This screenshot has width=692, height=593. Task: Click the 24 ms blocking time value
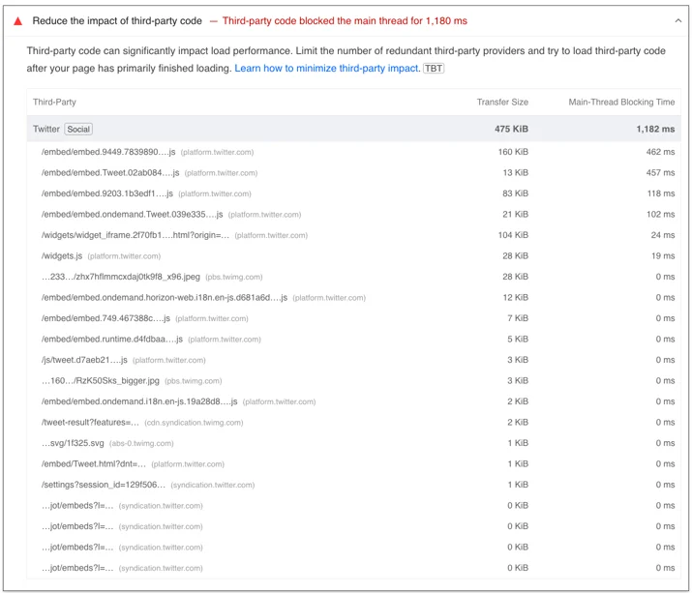click(x=662, y=235)
